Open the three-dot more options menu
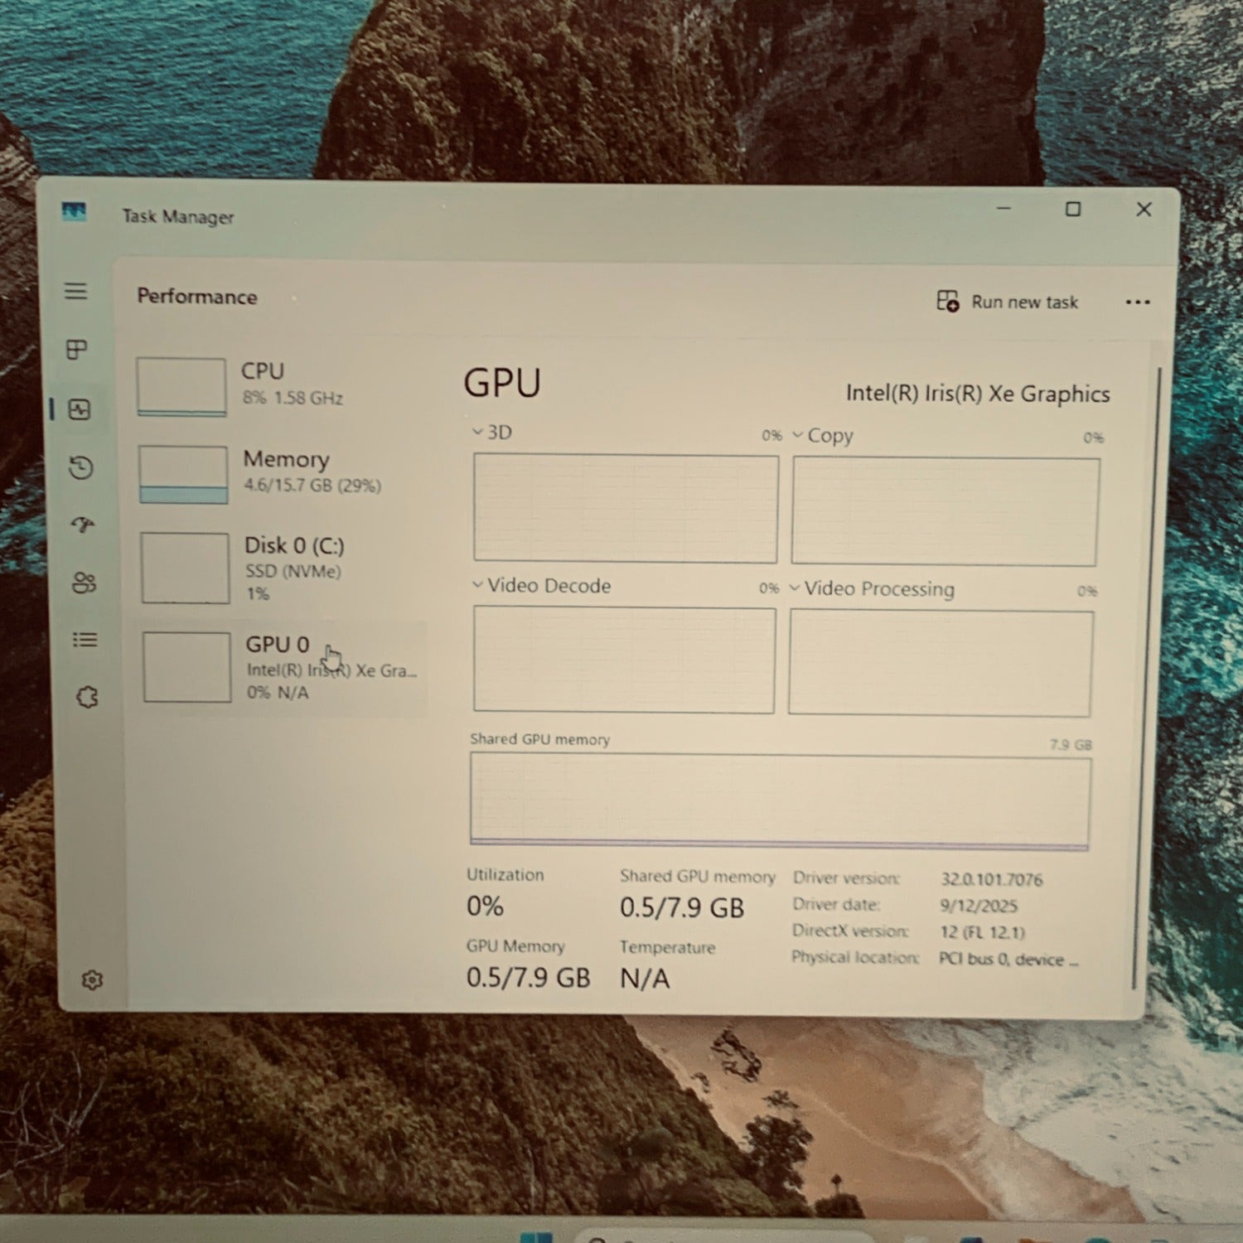 coord(1138,302)
